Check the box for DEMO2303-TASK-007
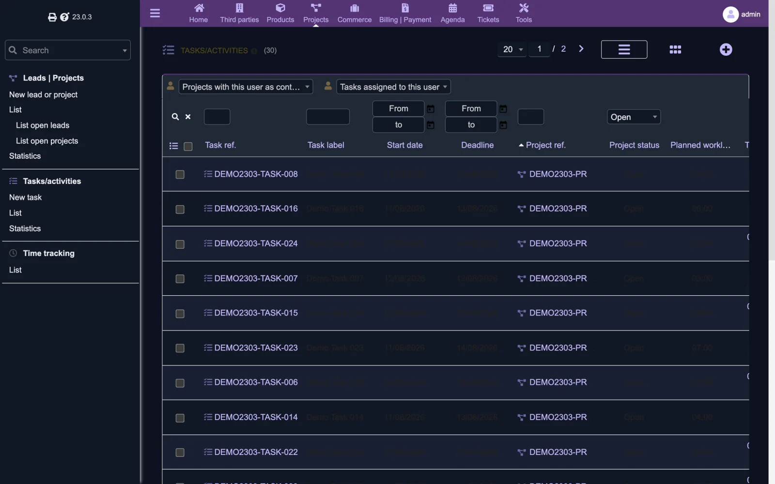 click(x=180, y=279)
